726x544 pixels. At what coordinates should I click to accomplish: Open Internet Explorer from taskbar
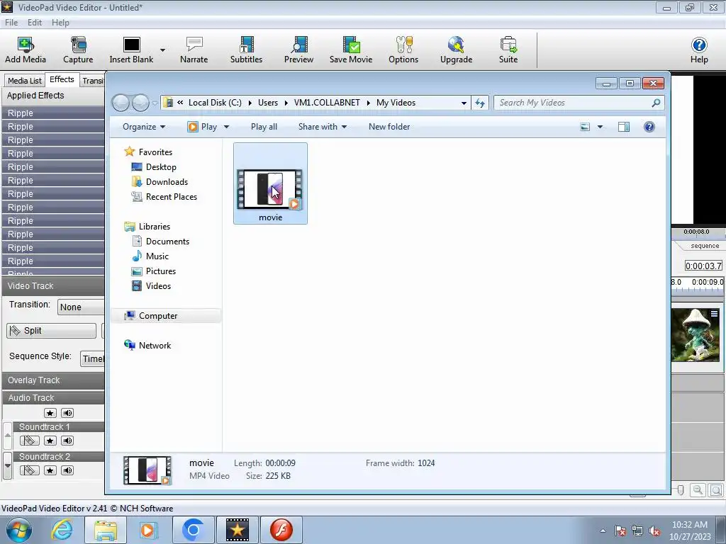(x=62, y=530)
